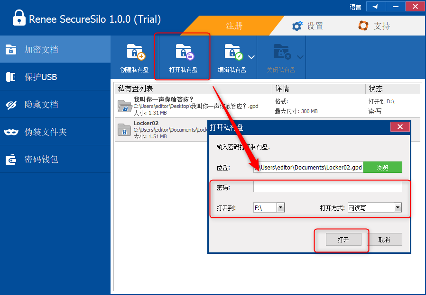Select 保护USB in the sidebar
The image size is (426, 295).
click(55, 77)
